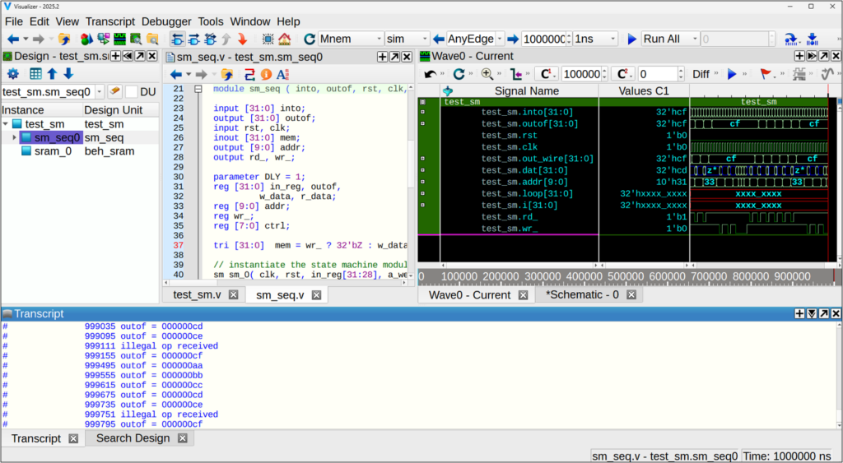Toggle the highlighted driver trace gate icon
This screenshot has width=843, height=463.
[177, 39]
